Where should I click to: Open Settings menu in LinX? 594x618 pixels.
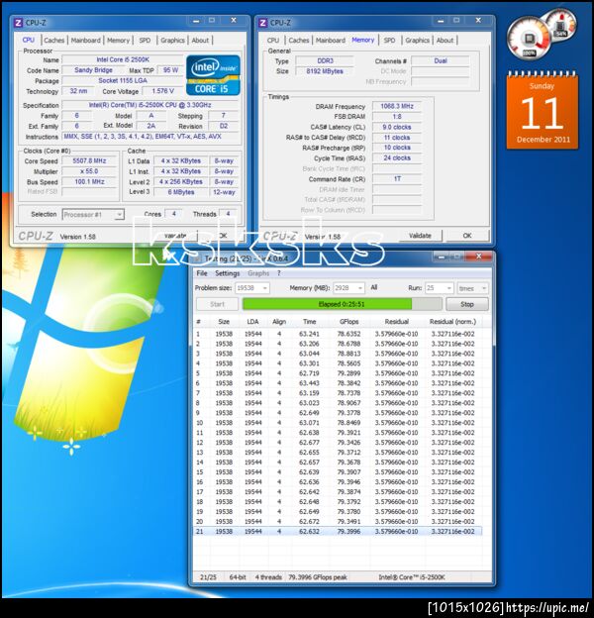(x=228, y=273)
